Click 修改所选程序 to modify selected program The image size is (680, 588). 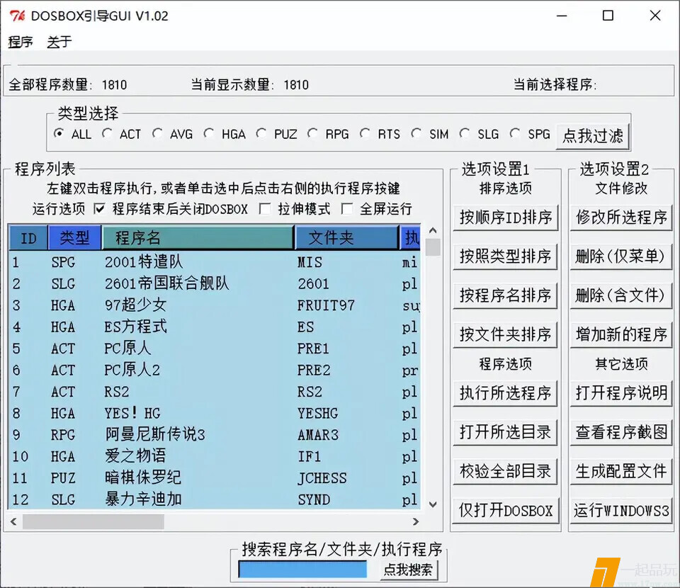[x=621, y=217]
